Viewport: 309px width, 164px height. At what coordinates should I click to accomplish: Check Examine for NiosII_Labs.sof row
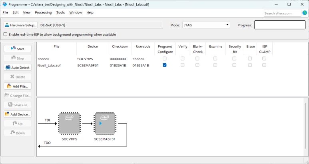[215, 65]
